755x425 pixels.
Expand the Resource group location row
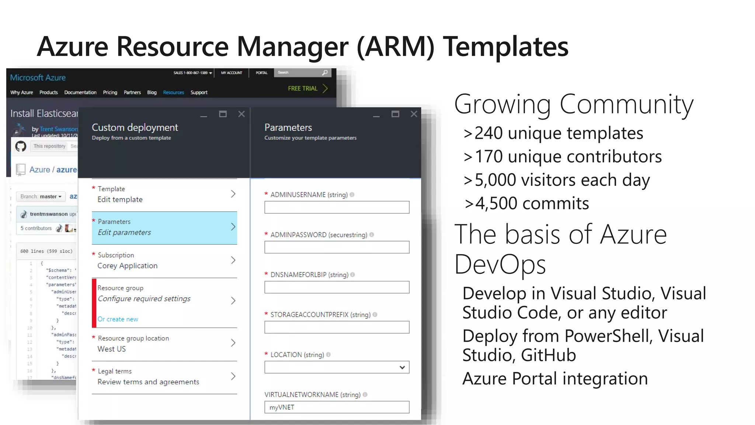point(164,343)
